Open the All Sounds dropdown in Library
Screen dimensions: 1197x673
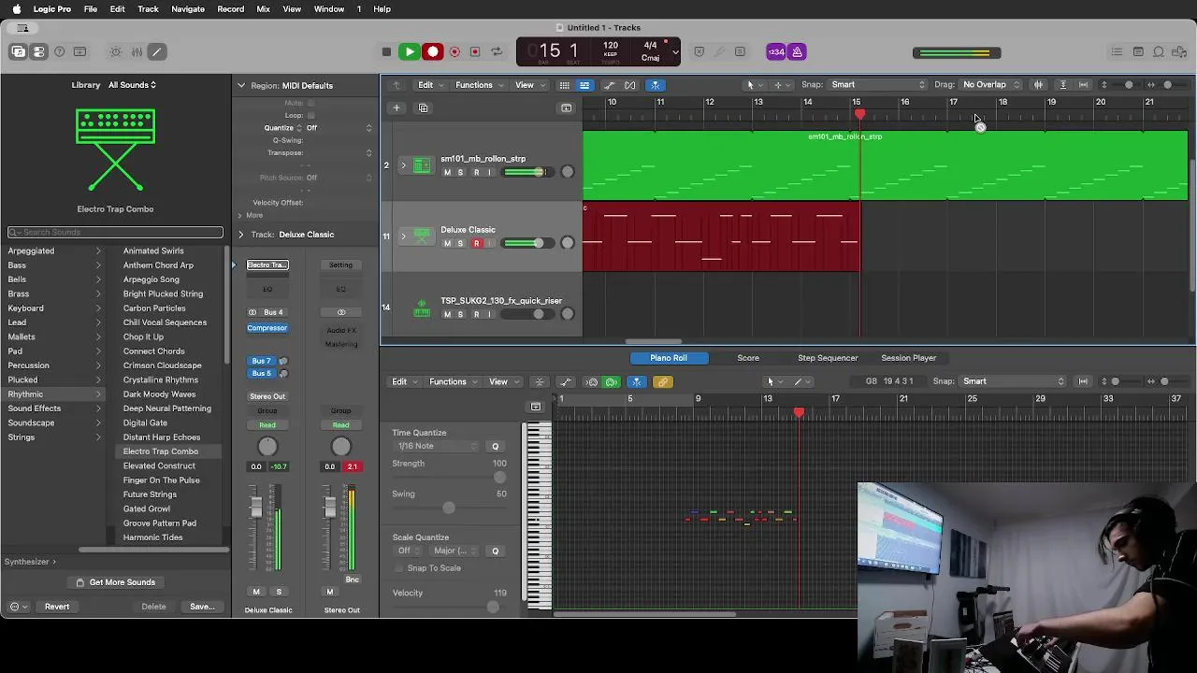pos(132,85)
